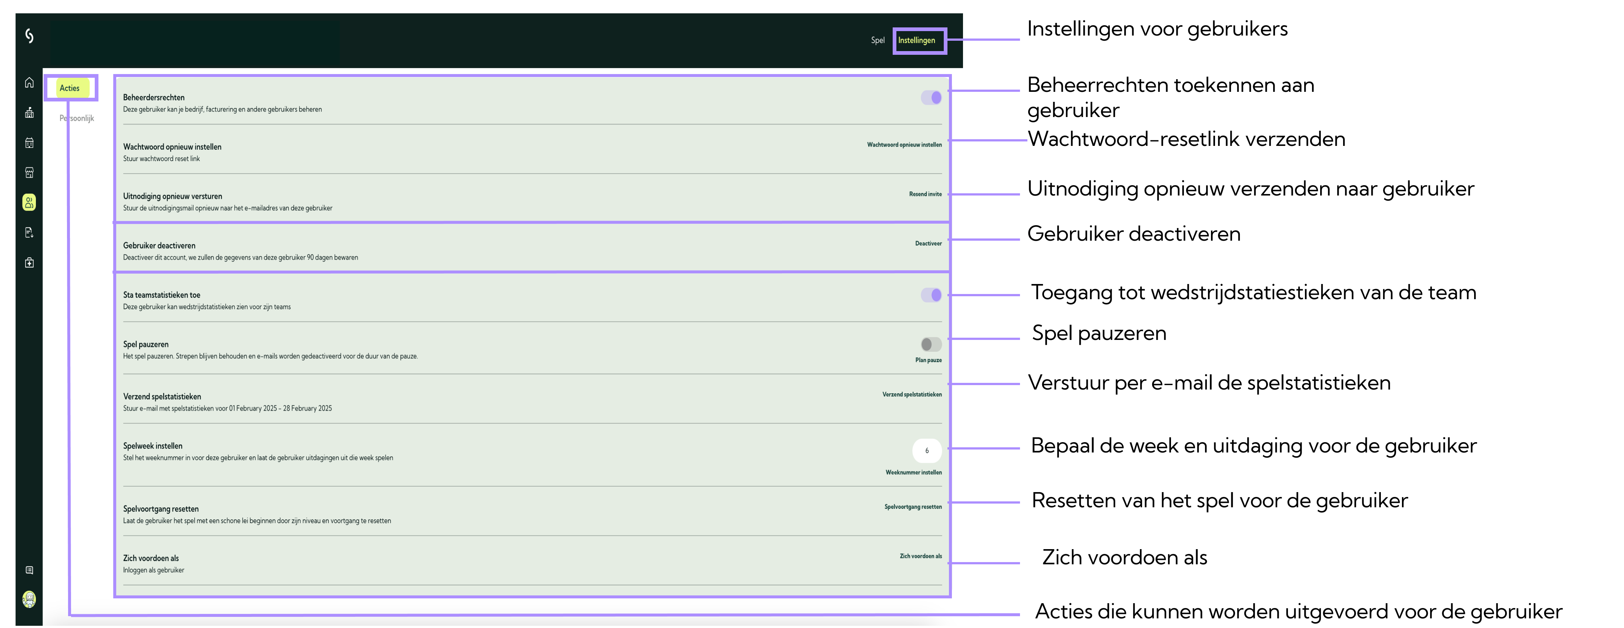Click the Resend invite button
The image size is (1624, 628).
tap(925, 194)
